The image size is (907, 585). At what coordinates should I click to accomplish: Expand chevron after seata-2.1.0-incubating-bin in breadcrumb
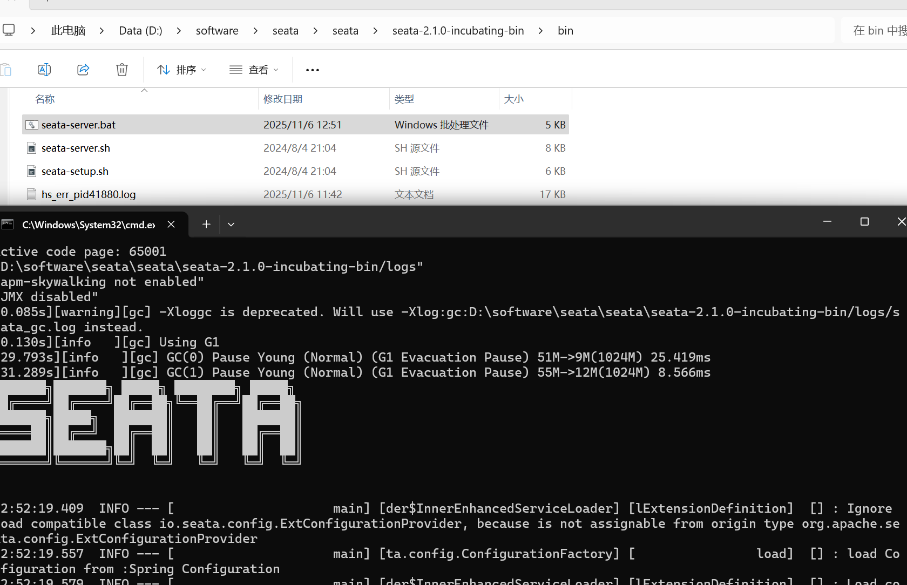[540, 31]
